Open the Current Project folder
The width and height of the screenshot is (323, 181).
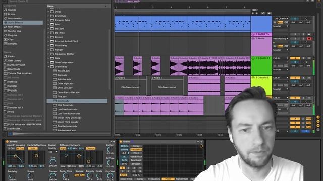tap(17, 65)
